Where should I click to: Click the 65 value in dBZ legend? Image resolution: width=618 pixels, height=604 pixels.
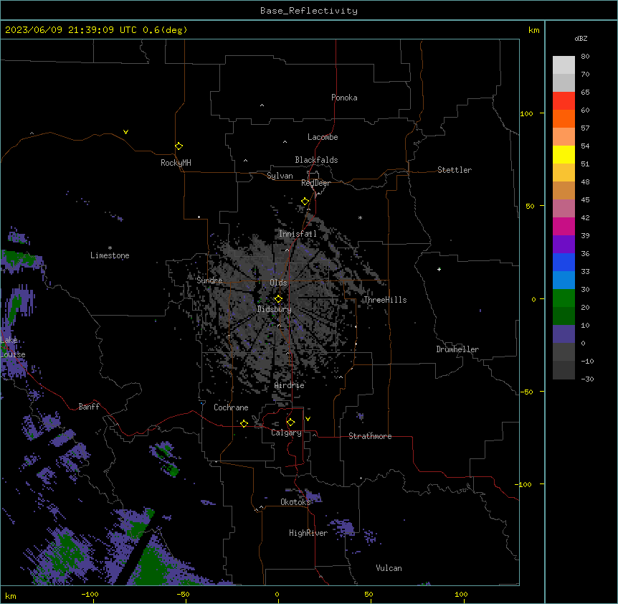pyautogui.click(x=585, y=93)
